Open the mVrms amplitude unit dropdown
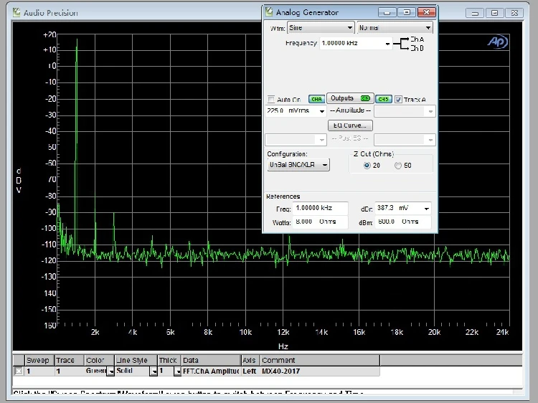The height and width of the screenshot is (403, 538). [321, 111]
